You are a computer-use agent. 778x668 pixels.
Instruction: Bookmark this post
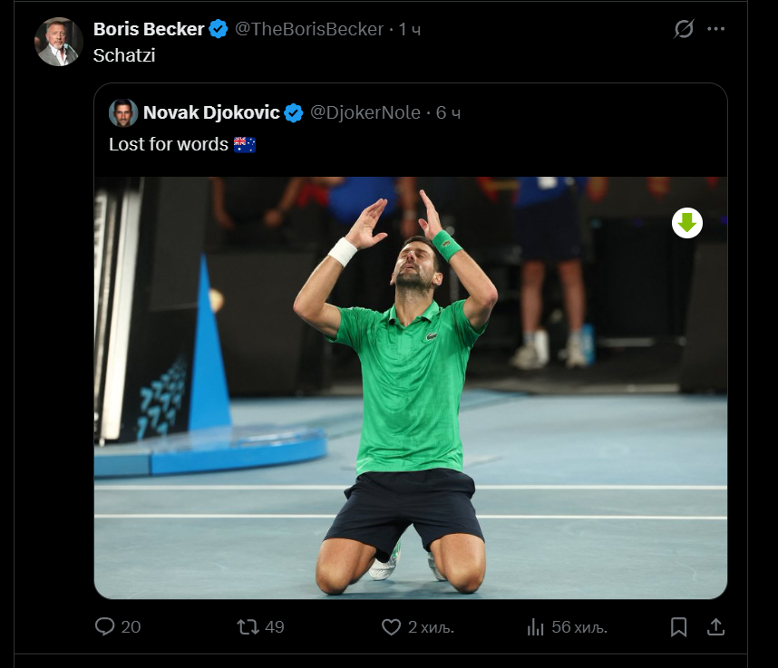678,627
